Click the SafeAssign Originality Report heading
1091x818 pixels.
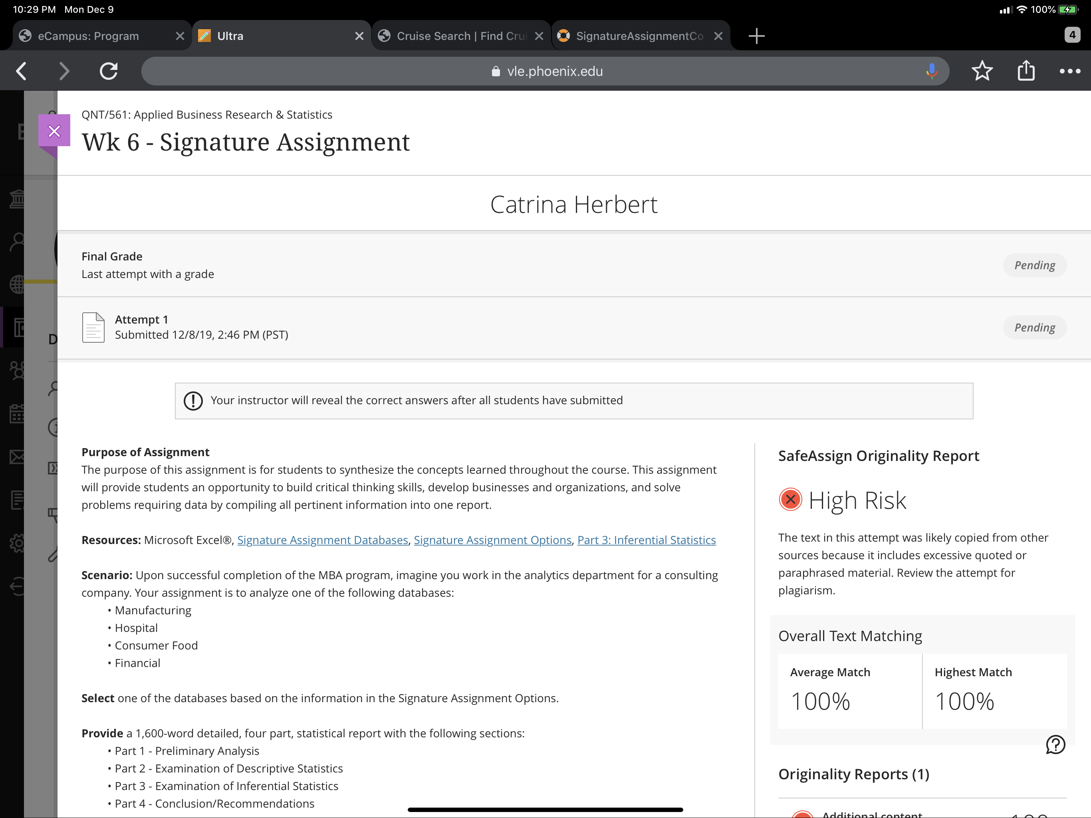(x=879, y=456)
